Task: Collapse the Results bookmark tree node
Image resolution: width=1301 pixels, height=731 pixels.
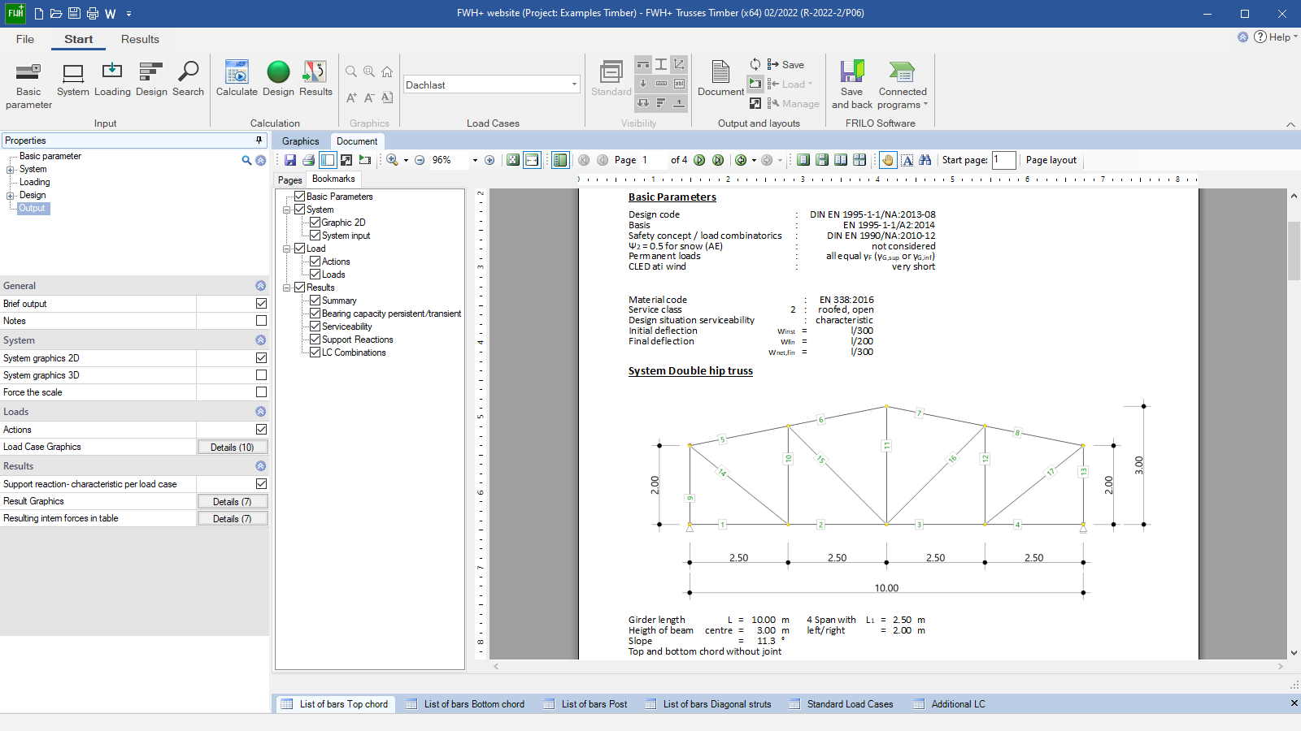Action: (x=287, y=288)
